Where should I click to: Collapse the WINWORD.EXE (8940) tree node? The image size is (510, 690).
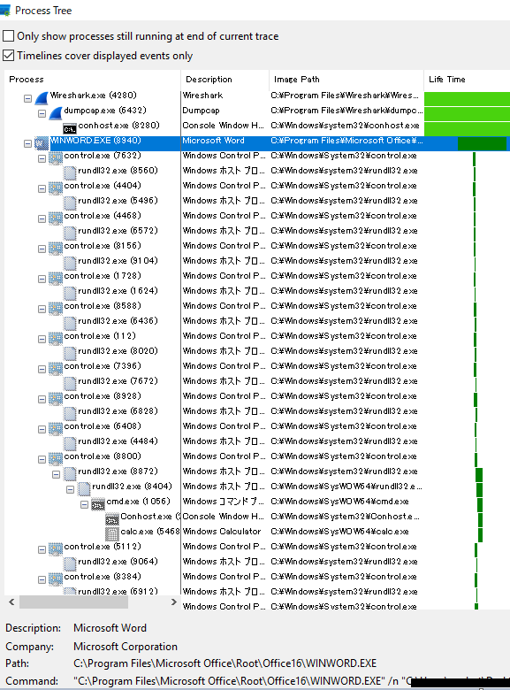27,143
